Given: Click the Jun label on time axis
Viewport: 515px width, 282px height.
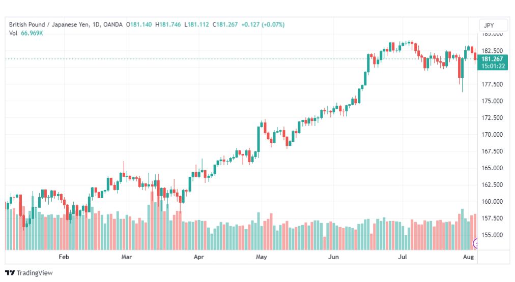Looking at the screenshot, I should click(x=333, y=257).
